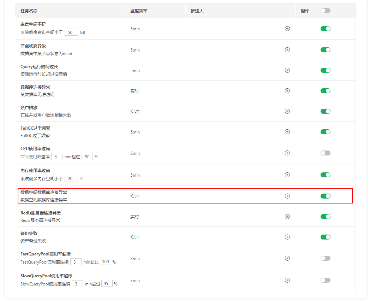Screen dimensions: 370x301
Task: Toggle the master switch in the header
Action: coord(325,10)
